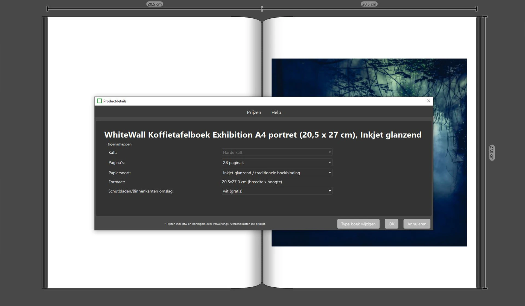Open the Prijzen tab
Image resolution: width=525 pixels, height=306 pixels.
[x=254, y=112]
